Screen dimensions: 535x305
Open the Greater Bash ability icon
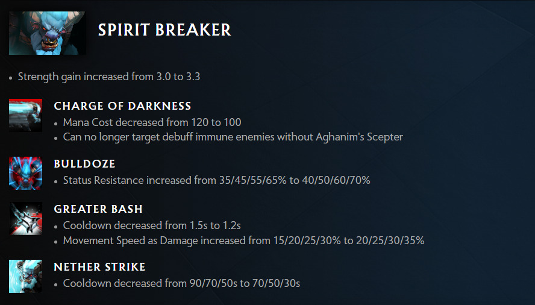(x=25, y=218)
